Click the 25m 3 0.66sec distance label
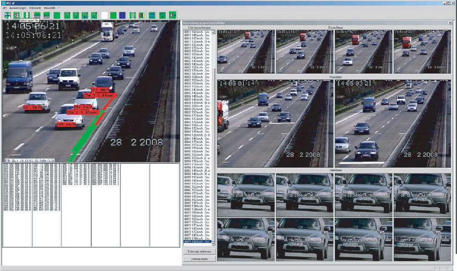 coord(100,95)
